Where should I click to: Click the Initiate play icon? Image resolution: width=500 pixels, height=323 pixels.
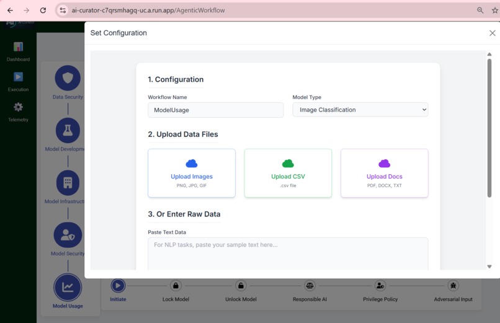pyautogui.click(x=118, y=285)
